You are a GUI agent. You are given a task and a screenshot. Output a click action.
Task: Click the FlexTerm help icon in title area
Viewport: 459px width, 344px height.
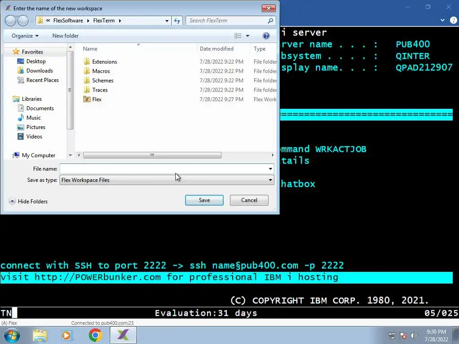[x=453, y=20]
